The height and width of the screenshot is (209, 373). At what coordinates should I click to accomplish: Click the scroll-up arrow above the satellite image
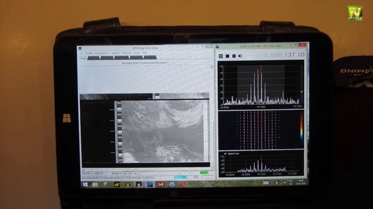point(212,67)
